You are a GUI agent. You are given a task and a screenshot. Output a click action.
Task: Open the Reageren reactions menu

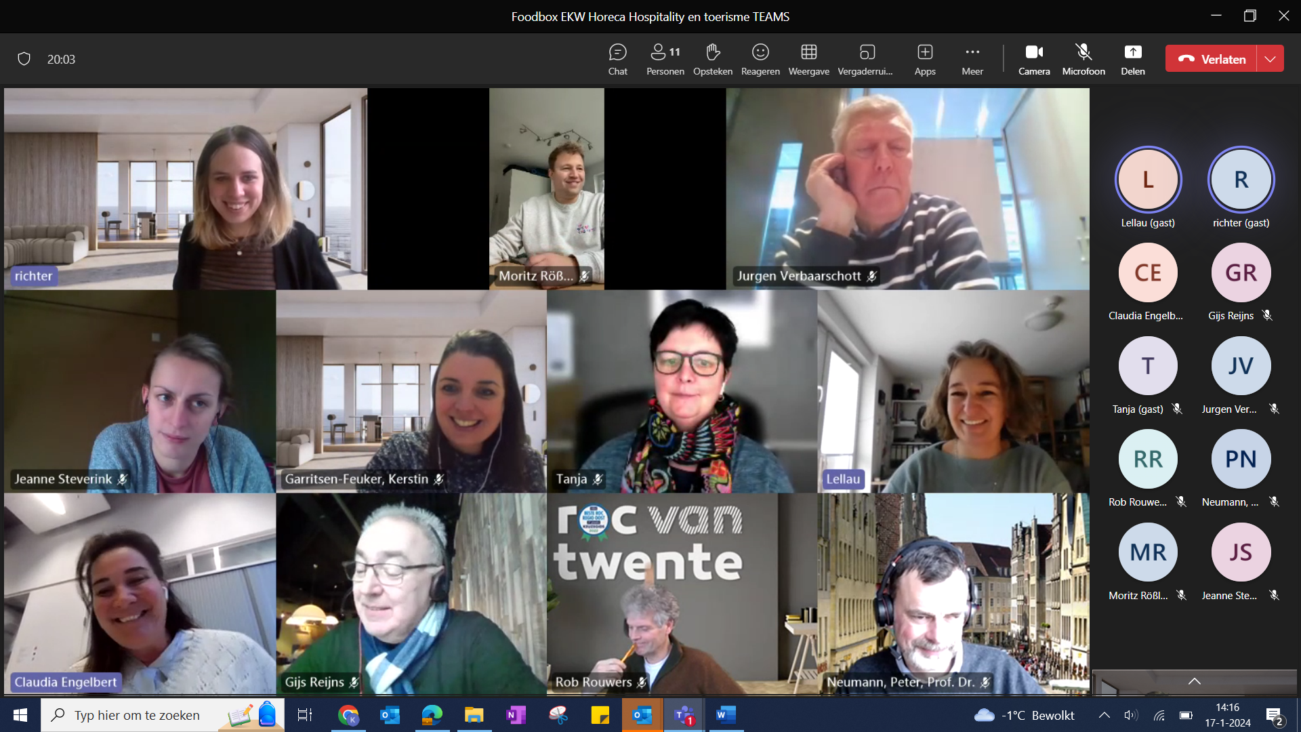coord(760,59)
